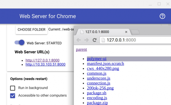The width and height of the screenshot is (171, 105).
Task: Open manifest.json.scratch file link
Action: coord(105,64)
